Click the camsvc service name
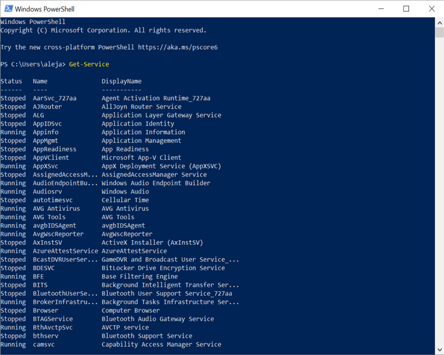Viewport: 444px width, 355px height. pyautogui.click(x=44, y=344)
